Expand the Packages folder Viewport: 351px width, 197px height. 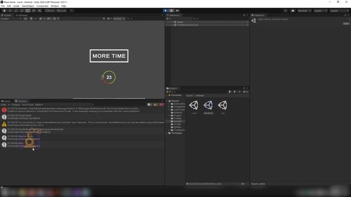pyautogui.click(x=167, y=133)
